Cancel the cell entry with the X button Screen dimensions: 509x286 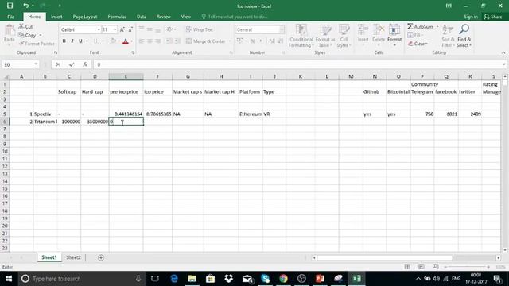[x=58, y=64]
